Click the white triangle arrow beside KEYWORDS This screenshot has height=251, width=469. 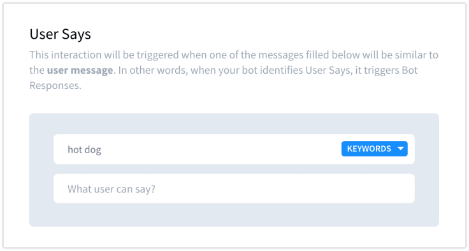click(x=401, y=149)
